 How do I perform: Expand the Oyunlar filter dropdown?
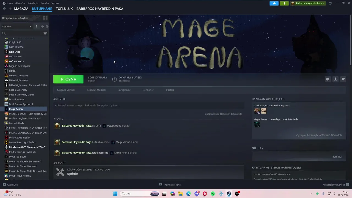coord(17,26)
